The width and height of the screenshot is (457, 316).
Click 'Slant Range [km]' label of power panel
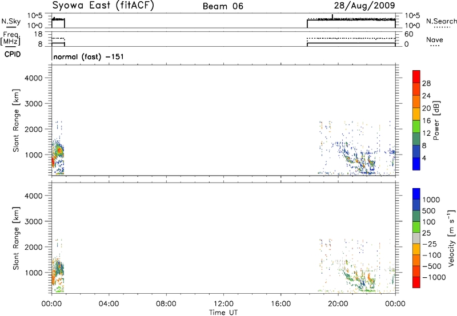click(x=16, y=120)
